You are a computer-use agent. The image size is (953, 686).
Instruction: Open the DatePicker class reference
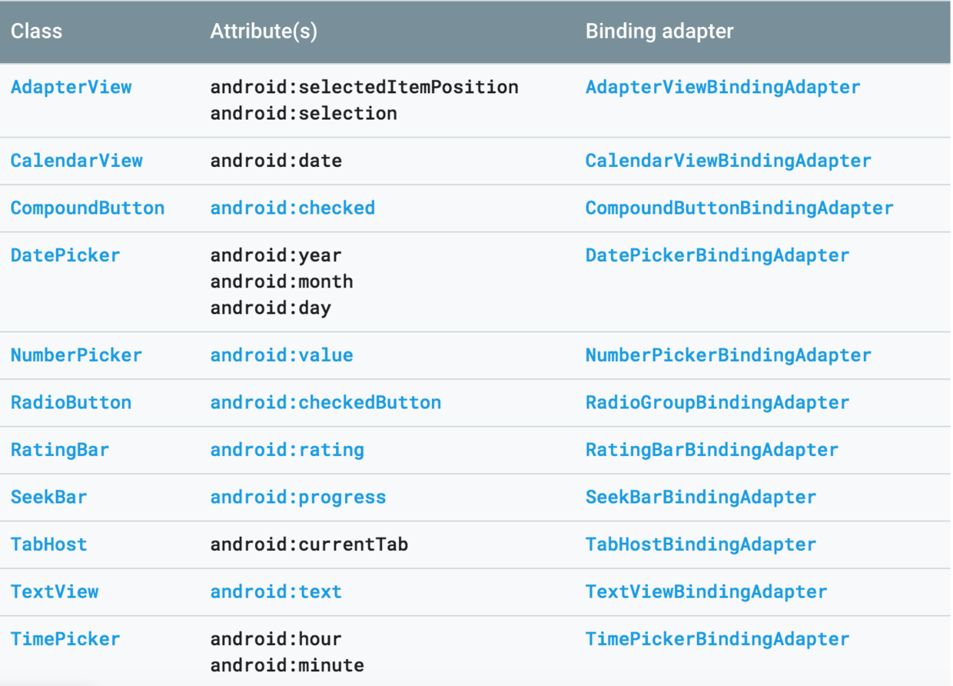coord(65,255)
